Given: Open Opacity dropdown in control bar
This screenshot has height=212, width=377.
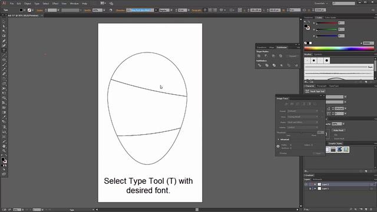Looking at the screenshot, I should [104, 10].
